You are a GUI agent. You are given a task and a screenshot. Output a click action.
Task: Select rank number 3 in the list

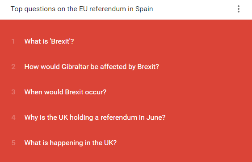(13, 92)
